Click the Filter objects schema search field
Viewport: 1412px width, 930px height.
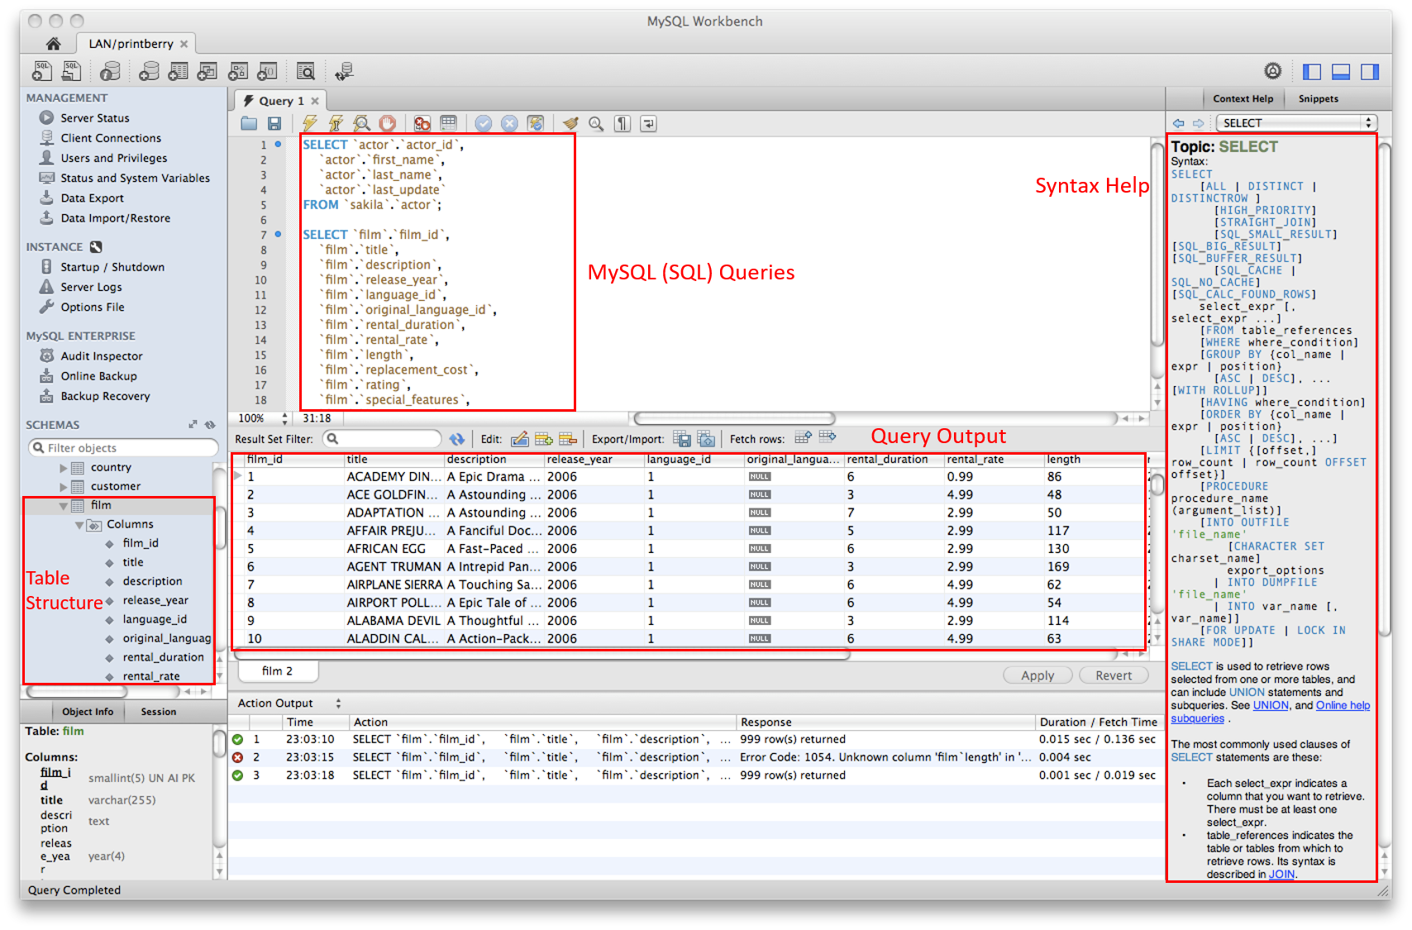click(x=123, y=448)
